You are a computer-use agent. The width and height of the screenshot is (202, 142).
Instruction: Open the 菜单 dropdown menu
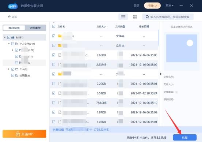(169, 5)
